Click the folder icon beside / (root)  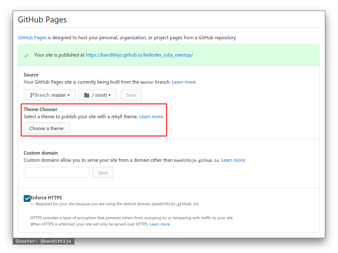click(x=87, y=95)
